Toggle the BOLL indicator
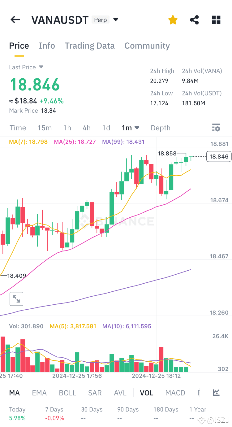This screenshot has width=232, height=427. (67, 393)
